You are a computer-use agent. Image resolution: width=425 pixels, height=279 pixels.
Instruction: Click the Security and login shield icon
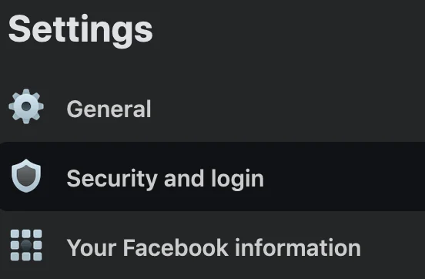coord(26,176)
